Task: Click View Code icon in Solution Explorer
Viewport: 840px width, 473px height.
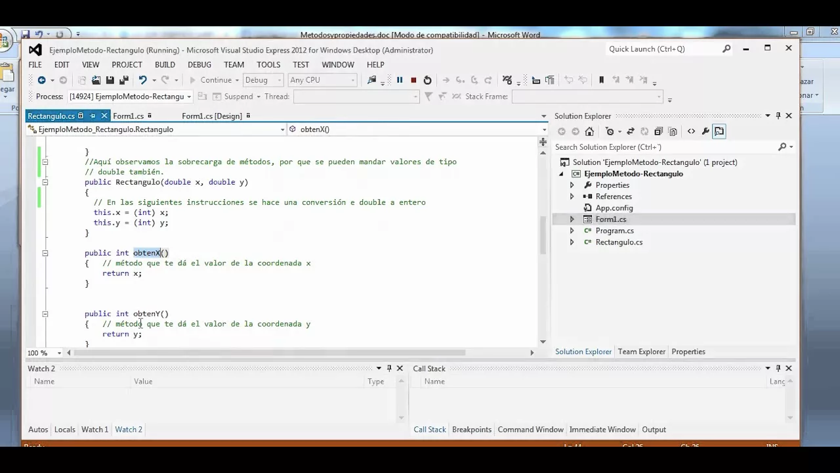Action: [691, 131]
